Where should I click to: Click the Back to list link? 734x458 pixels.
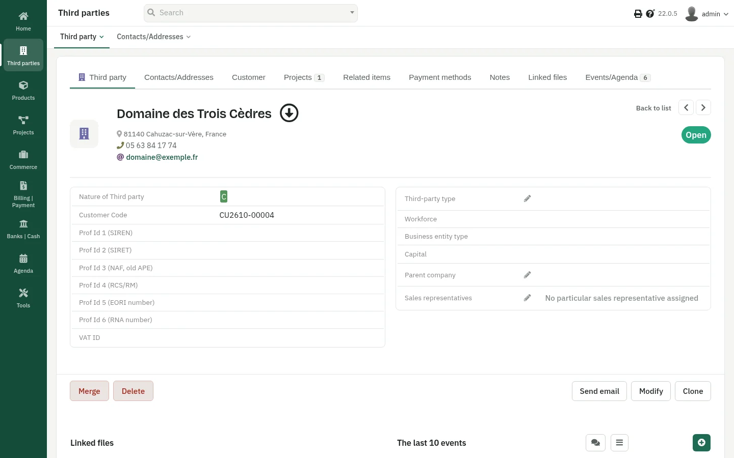[x=653, y=108]
